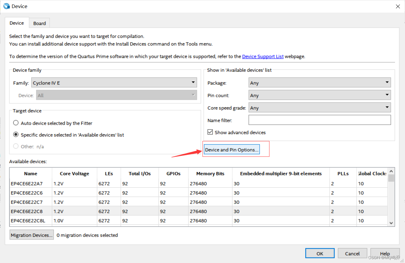Click the scroll up arrow of devices list
This screenshot has height=263, width=405.
pos(391,172)
